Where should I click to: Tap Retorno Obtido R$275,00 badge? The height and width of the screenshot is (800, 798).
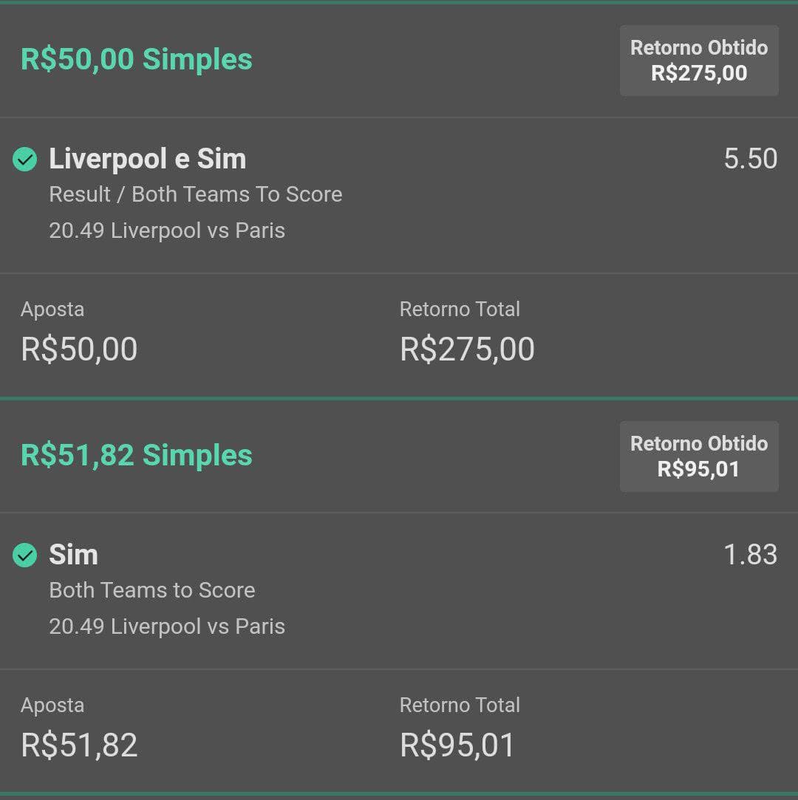(699, 61)
